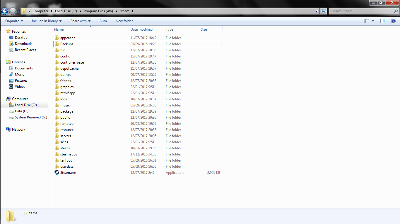400x224 pixels.
Task: Select the appcache folder icon
Action: [x=57, y=38]
